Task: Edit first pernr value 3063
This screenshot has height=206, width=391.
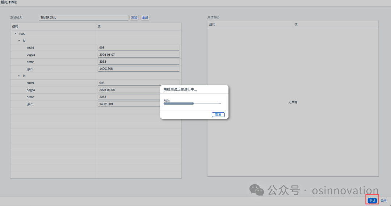Action: [138, 62]
